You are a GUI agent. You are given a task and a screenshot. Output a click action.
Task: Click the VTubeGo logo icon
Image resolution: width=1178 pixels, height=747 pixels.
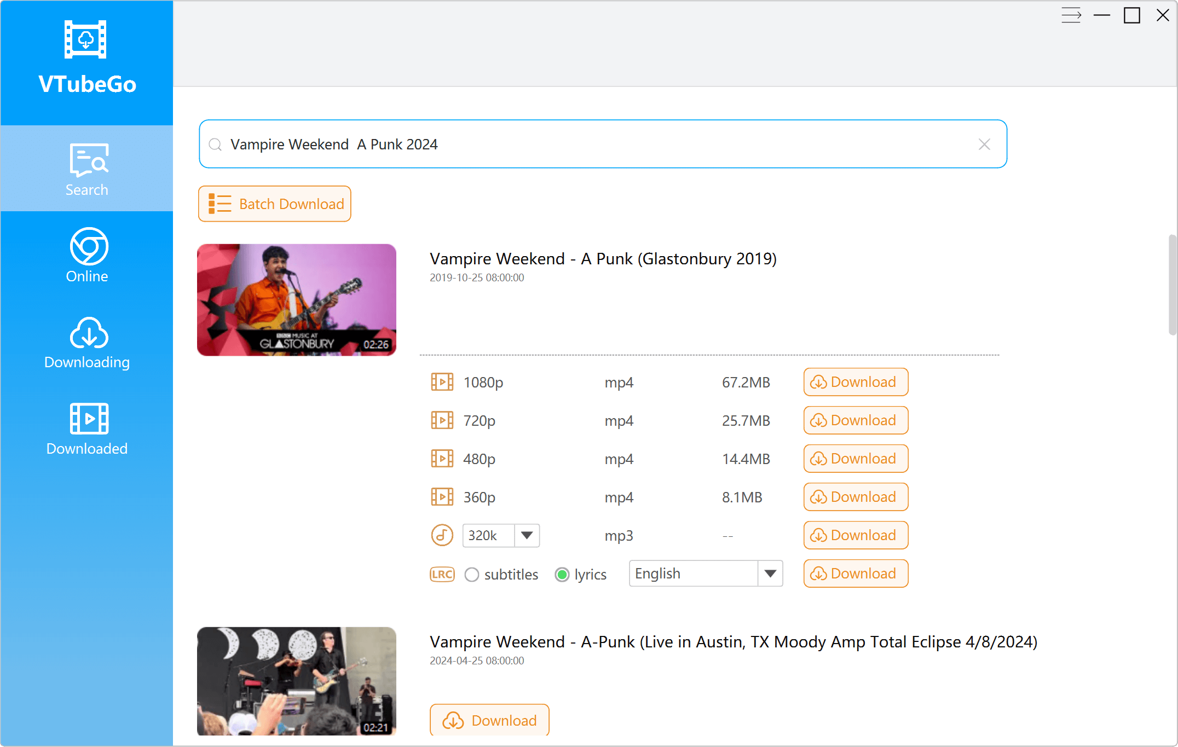[x=85, y=39]
